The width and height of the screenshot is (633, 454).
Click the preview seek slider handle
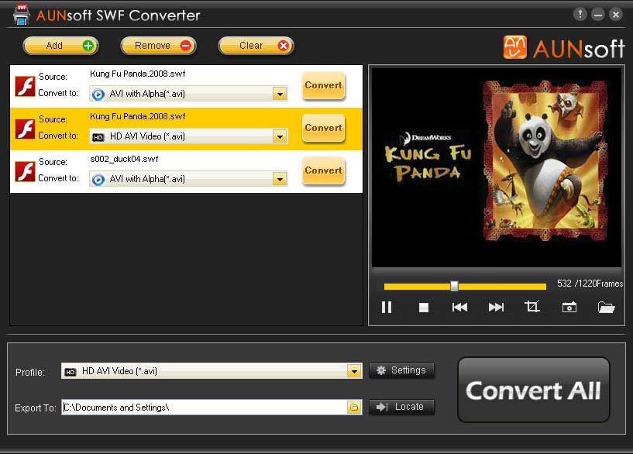coord(454,286)
